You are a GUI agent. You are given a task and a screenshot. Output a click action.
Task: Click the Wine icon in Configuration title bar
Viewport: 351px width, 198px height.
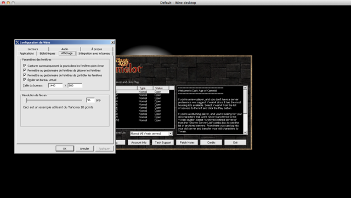point(17,42)
